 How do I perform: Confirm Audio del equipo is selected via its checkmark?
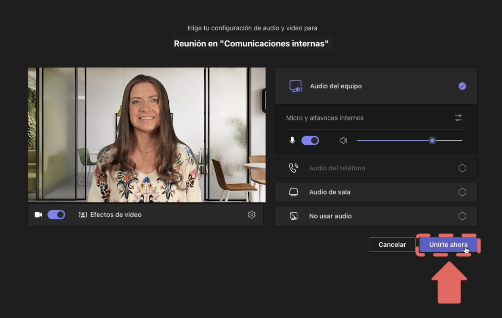click(462, 86)
